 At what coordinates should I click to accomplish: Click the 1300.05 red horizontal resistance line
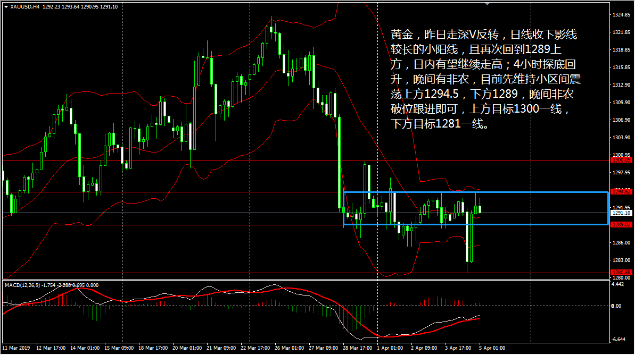[306, 160]
